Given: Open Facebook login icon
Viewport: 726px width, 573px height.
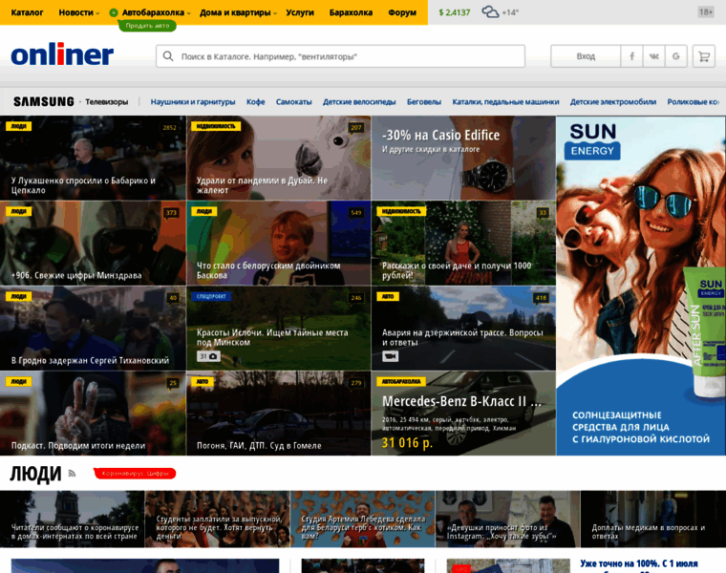Looking at the screenshot, I should [x=631, y=56].
